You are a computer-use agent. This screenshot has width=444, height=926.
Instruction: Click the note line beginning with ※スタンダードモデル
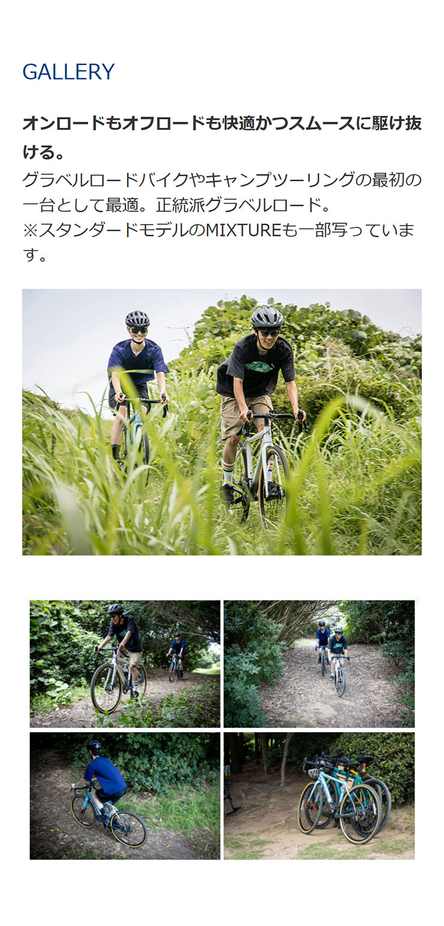pos(219,242)
